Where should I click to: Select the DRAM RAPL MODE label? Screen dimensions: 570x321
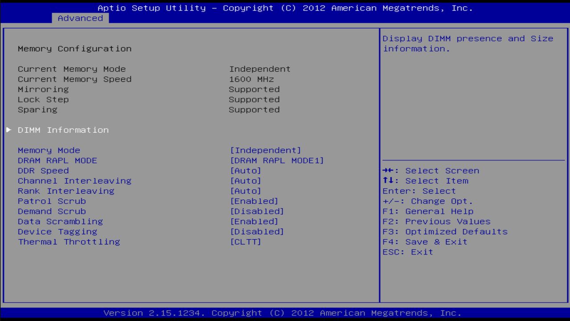[57, 160]
